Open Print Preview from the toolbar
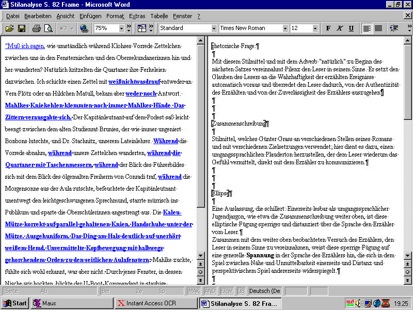The image size is (413, 310). tap(49, 28)
